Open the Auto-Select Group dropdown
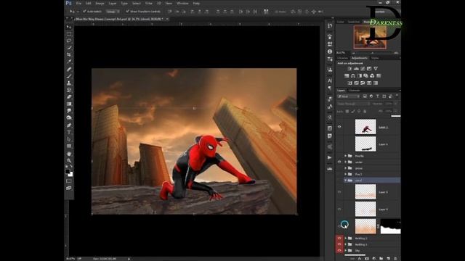Screen dimensions: 465x261 113,12
